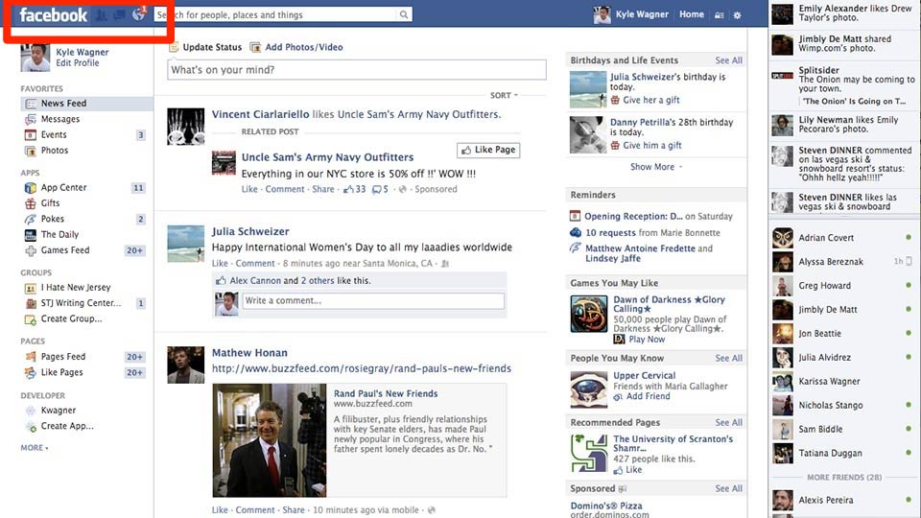Click the Pokes icon in Apps

pos(31,219)
